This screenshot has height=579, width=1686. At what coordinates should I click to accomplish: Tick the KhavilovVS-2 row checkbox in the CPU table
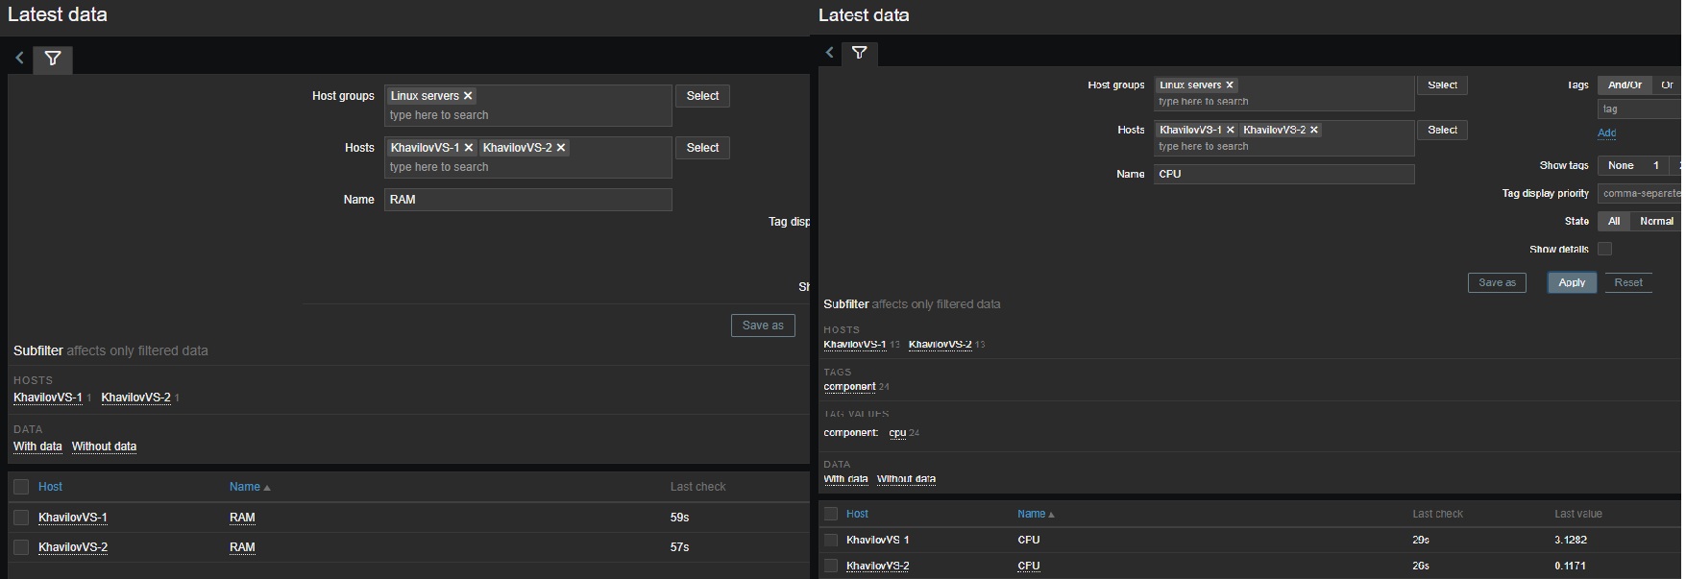[x=831, y=566]
